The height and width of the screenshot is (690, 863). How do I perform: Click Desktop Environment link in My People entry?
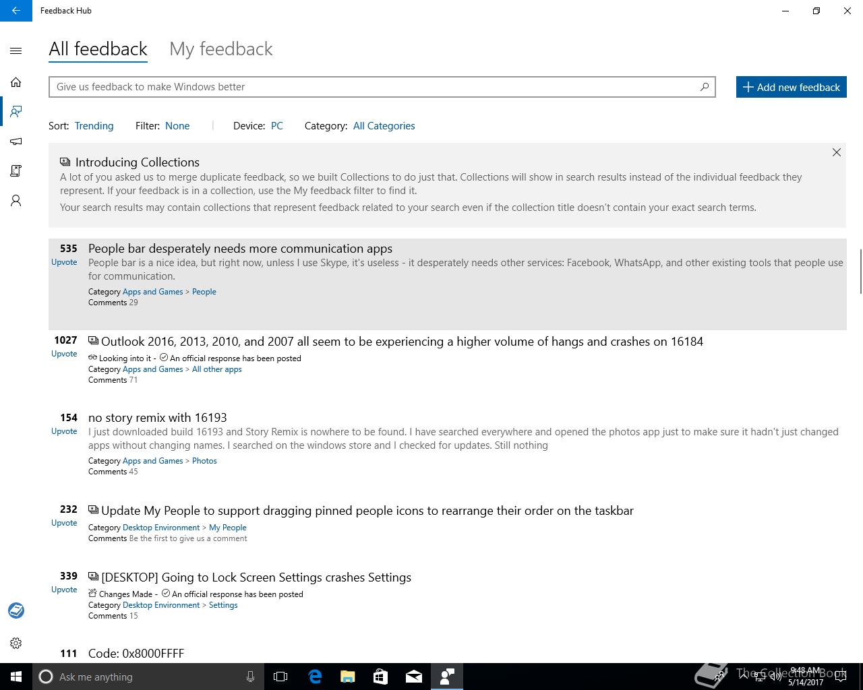click(161, 528)
